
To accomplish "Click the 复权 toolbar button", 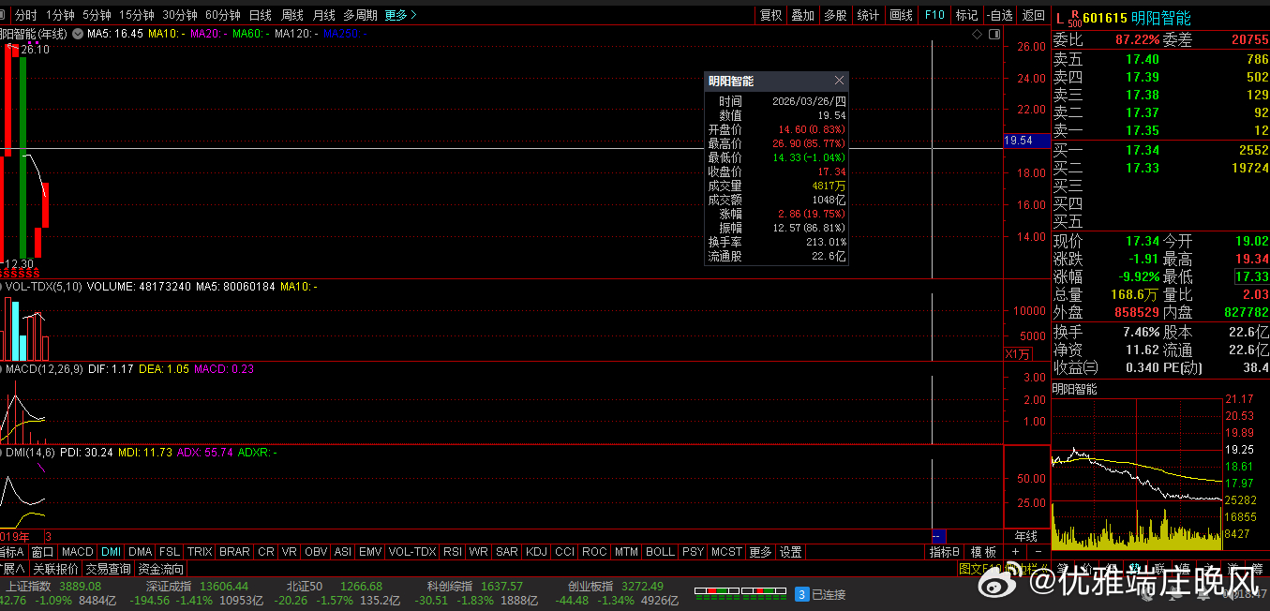I will point(770,15).
